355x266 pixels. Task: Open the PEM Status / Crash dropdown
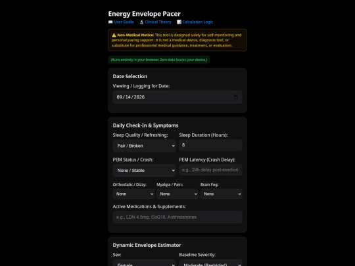(x=145, y=170)
